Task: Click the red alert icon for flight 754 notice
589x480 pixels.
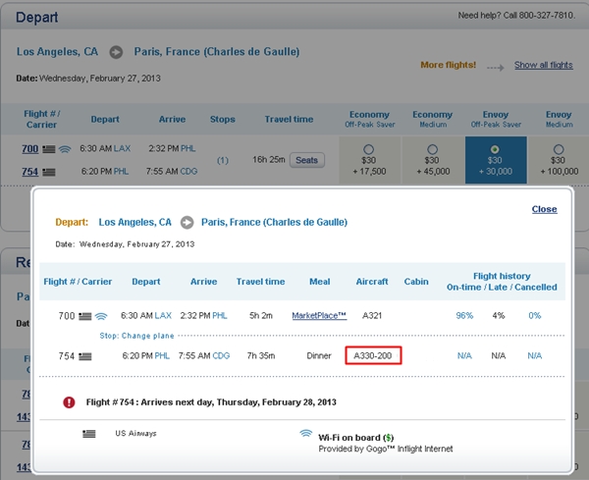Action: point(69,402)
